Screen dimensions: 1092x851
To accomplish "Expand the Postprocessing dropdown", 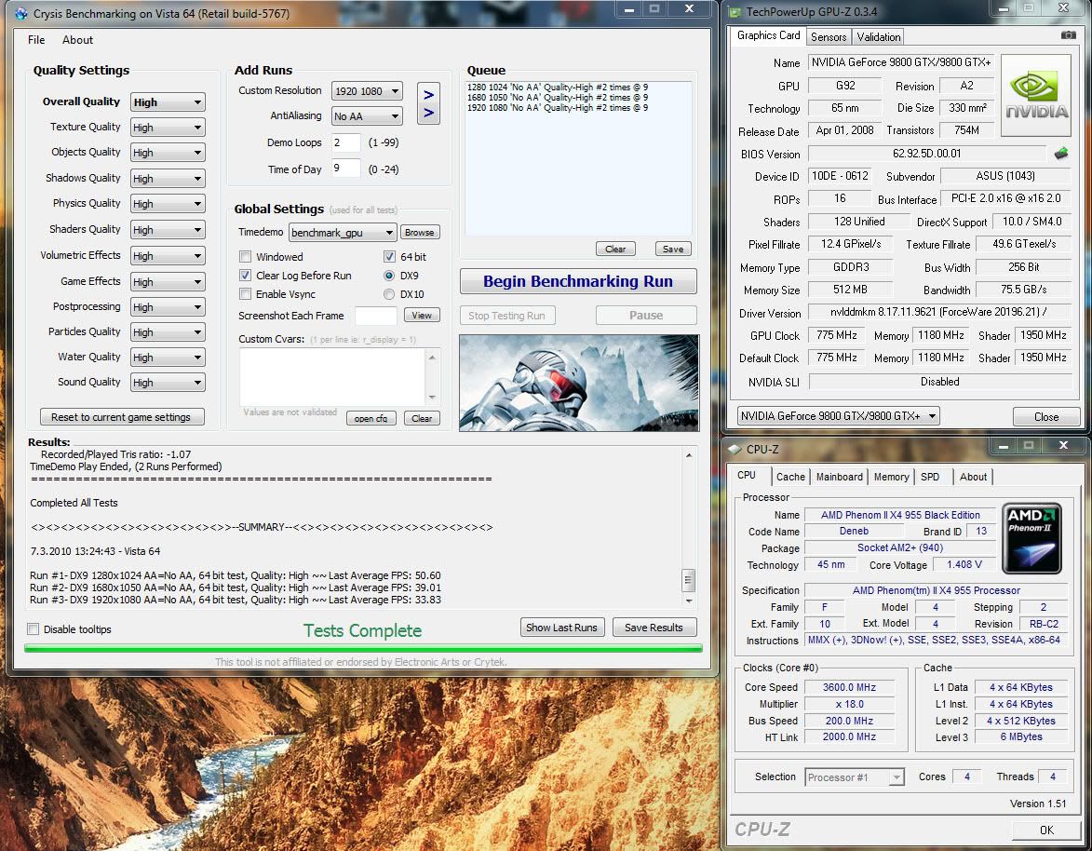I will pyautogui.click(x=168, y=307).
